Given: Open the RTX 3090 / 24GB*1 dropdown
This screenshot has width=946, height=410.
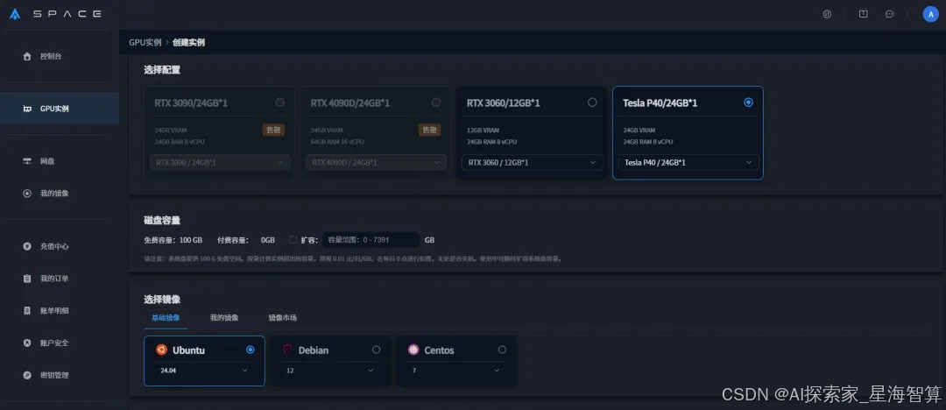Looking at the screenshot, I should pos(220,162).
